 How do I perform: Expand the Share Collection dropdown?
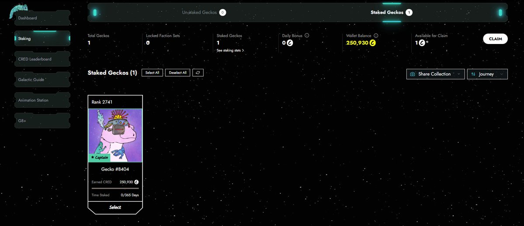(x=435, y=74)
